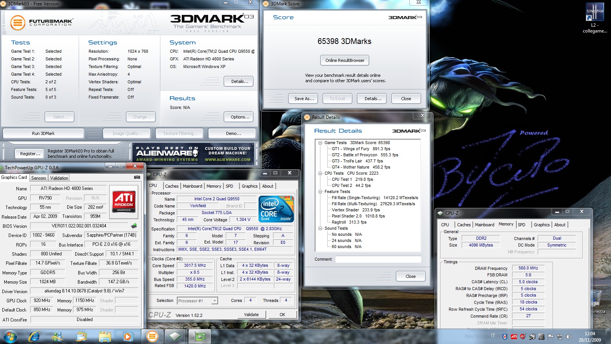Click the ATI tray icon in system tray
Screen dimensions: 611x344
tap(514, 337)
